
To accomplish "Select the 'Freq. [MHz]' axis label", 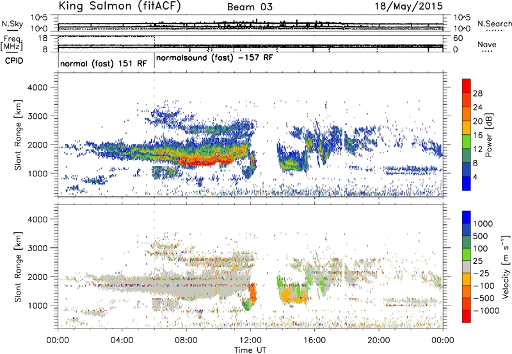I will [12, 43].
